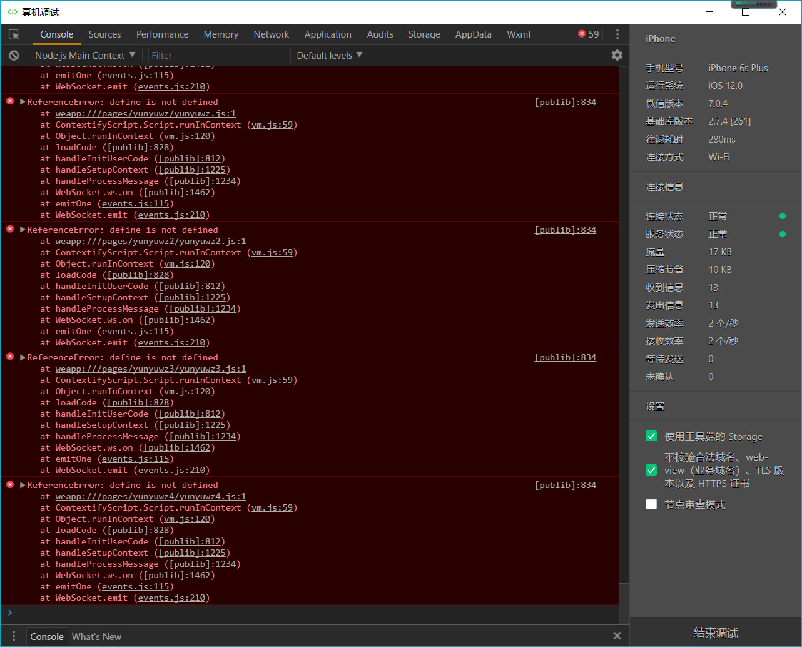Open Default levels dropdown

330,55
